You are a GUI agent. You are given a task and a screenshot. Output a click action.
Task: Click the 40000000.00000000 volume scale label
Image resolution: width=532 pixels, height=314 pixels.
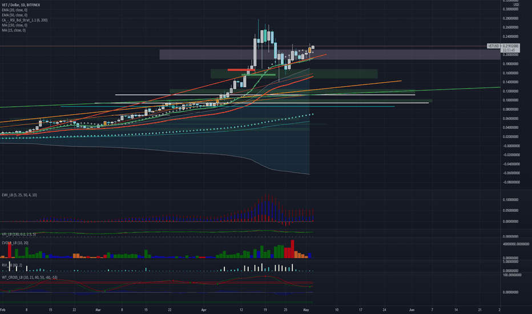[x=515, y=244]
